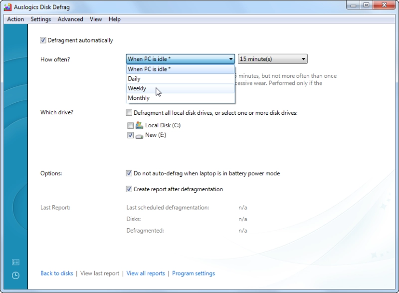The image size is (399, 293).
Task: Close the Auslogics Disk Defrag window
Action: tap(384, 5)
